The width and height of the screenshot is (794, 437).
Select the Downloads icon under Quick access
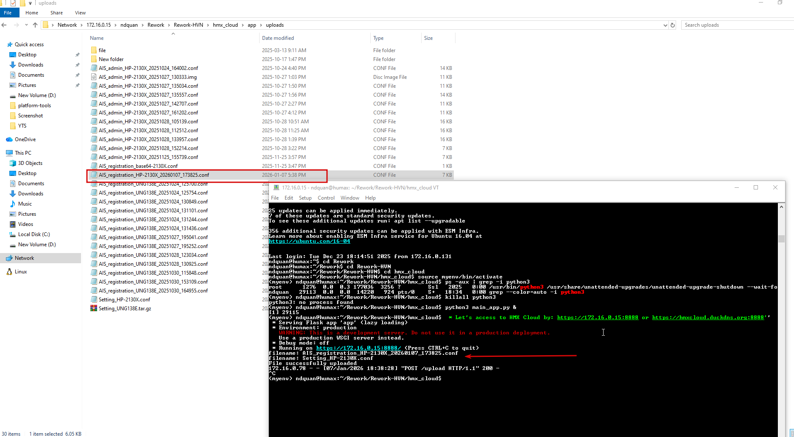click(x=13, y=65)
